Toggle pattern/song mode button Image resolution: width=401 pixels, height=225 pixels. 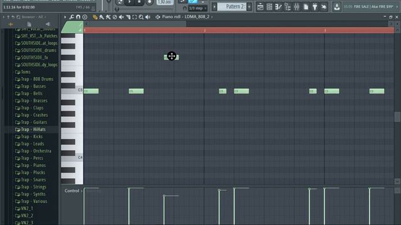click(120, 2)
